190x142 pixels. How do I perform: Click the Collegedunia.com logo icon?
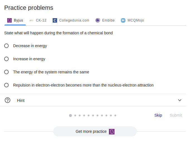(x=55, y=20)
